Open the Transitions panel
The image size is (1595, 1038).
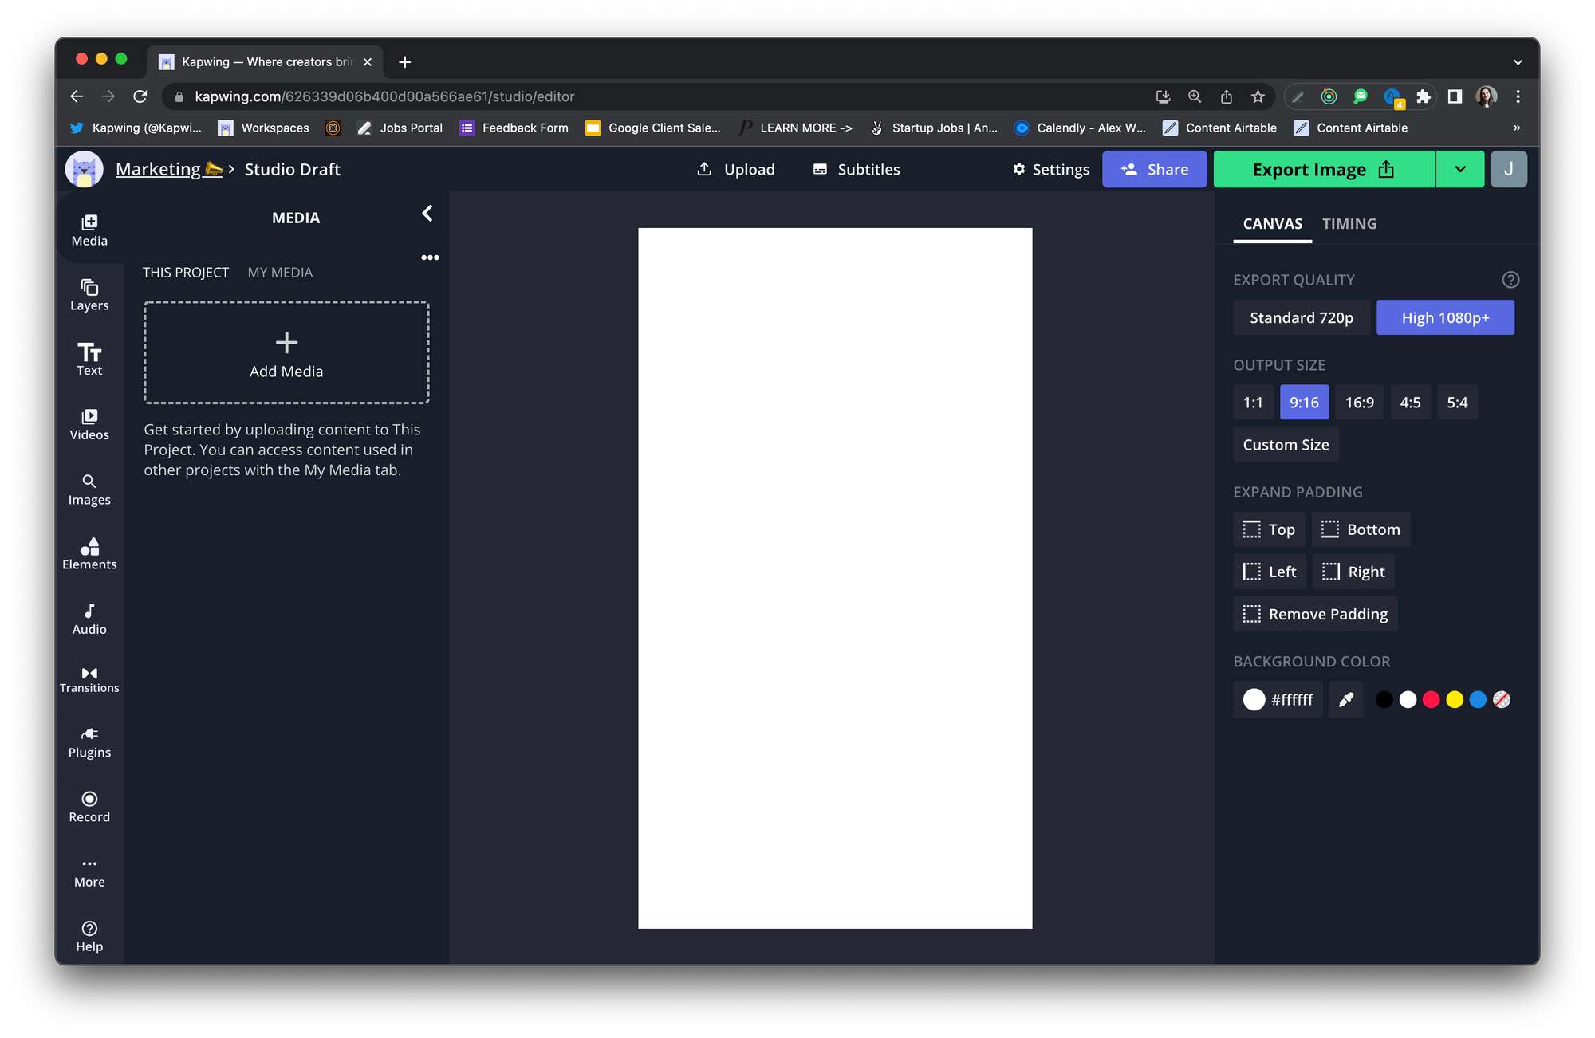click(89, 679)
